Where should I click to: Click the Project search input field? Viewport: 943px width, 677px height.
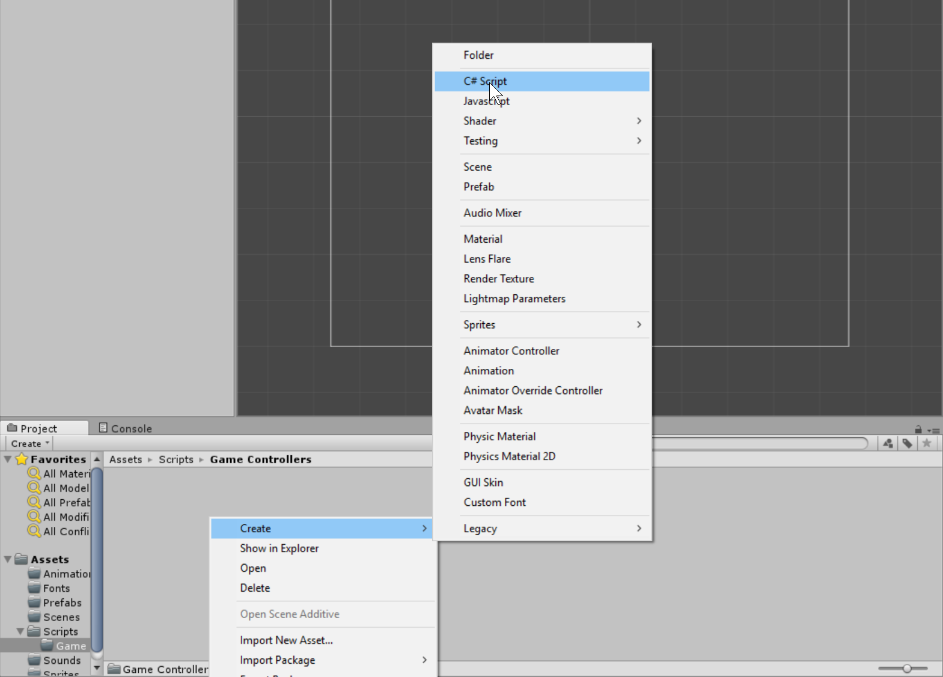(x=757, y=443)
